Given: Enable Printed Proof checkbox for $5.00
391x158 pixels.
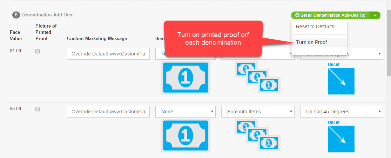Looking at the screenshot, I should pyautogui.click(x=38, y=109).
